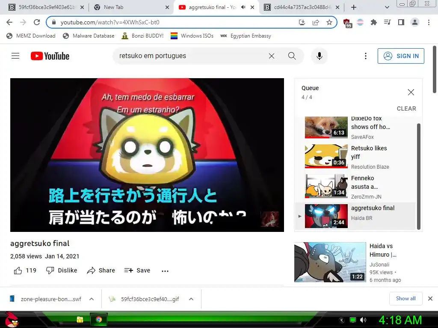438x328 pixels.
Task: Open media controls icon in toolbar
Action: tap(387, 22)
